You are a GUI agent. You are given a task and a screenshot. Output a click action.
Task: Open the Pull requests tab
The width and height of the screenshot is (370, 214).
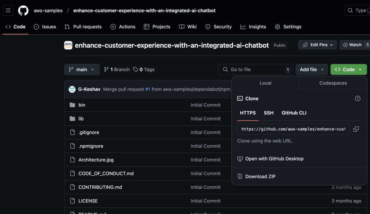coord(83,27)
